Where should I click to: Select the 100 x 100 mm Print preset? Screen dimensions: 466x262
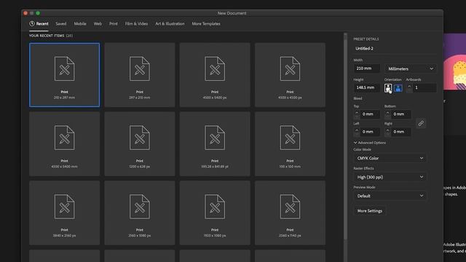(290, 144)
